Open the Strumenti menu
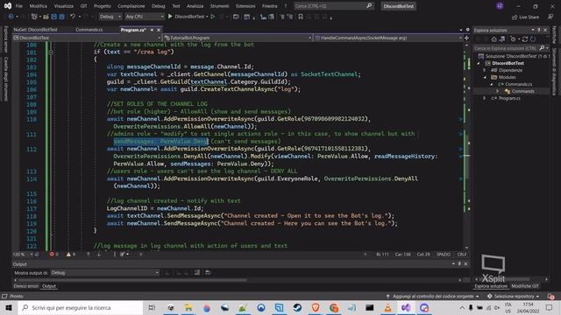561x315 pixels. (x=219, y=6)
